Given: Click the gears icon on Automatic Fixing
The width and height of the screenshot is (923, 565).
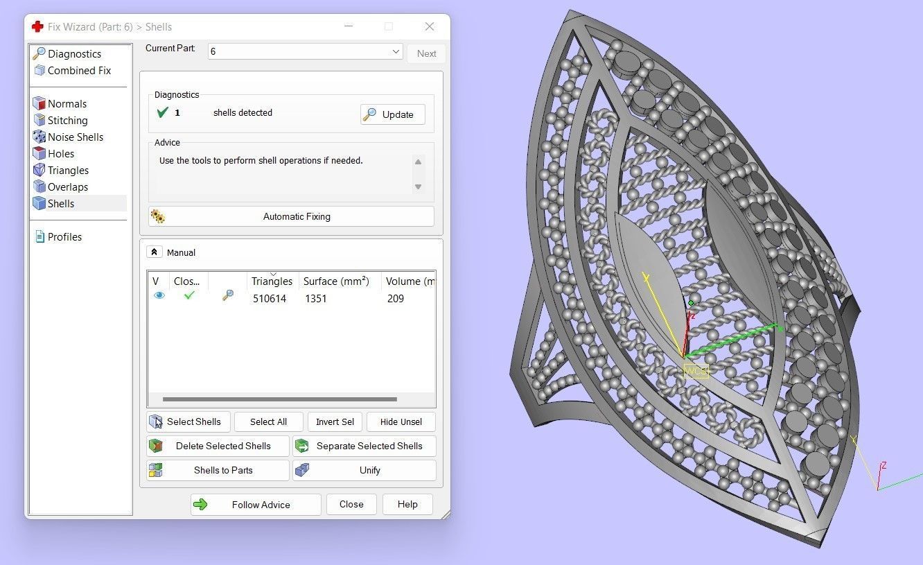Looking at the screenshot, I should tap(158, 216).
